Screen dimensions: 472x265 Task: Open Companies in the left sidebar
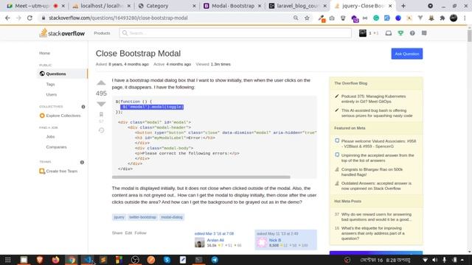pos(56,147)
